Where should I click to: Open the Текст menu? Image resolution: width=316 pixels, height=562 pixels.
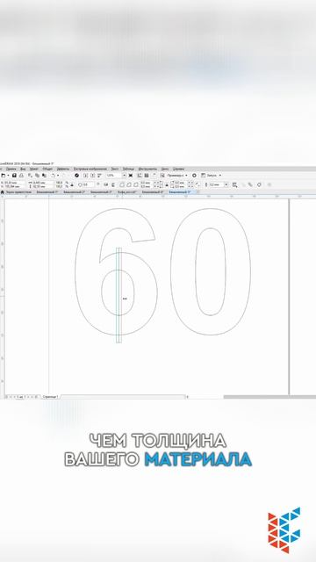tap(115, 169)
